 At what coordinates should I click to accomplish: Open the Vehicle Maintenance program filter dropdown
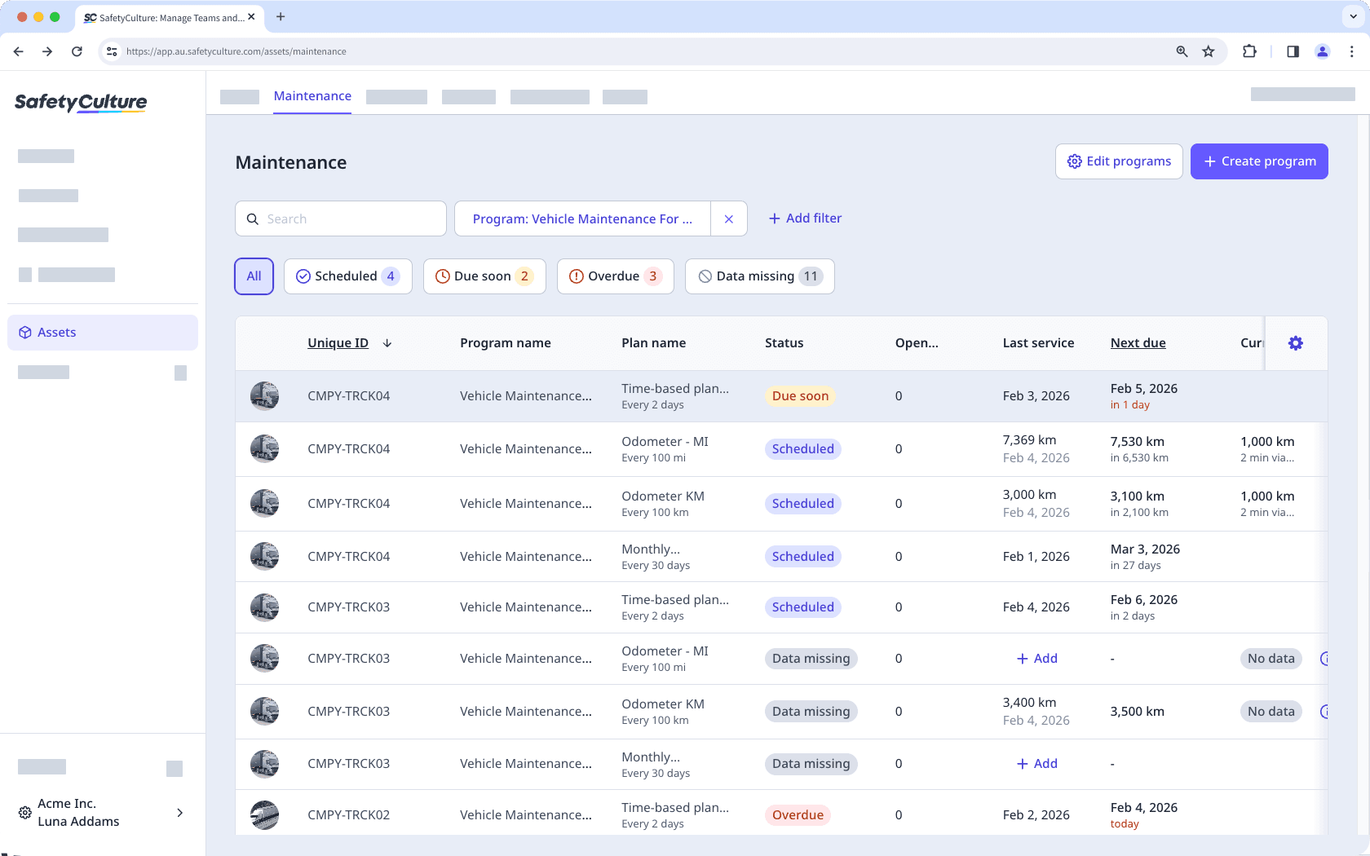pyautogui.click(x=581, y=218)
